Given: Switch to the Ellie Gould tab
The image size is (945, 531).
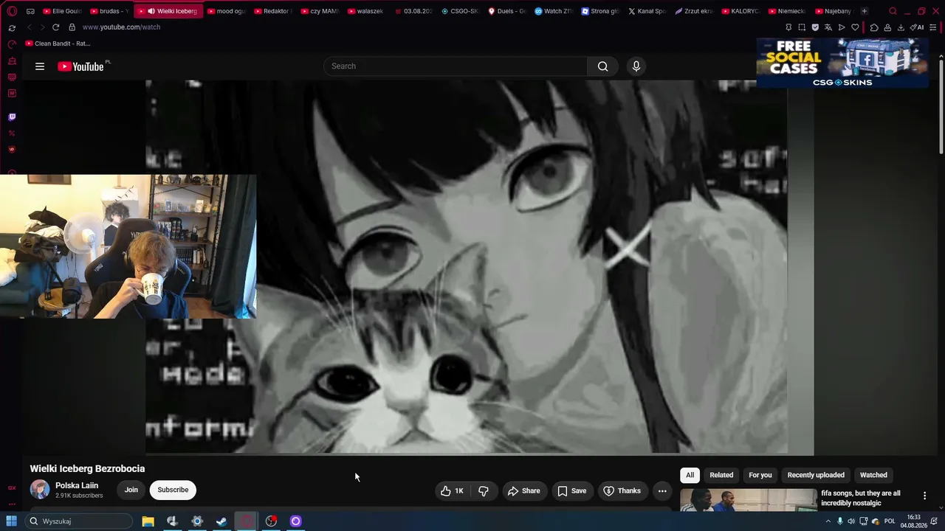Looking at the screenshot, I should [x=62, y=11].
